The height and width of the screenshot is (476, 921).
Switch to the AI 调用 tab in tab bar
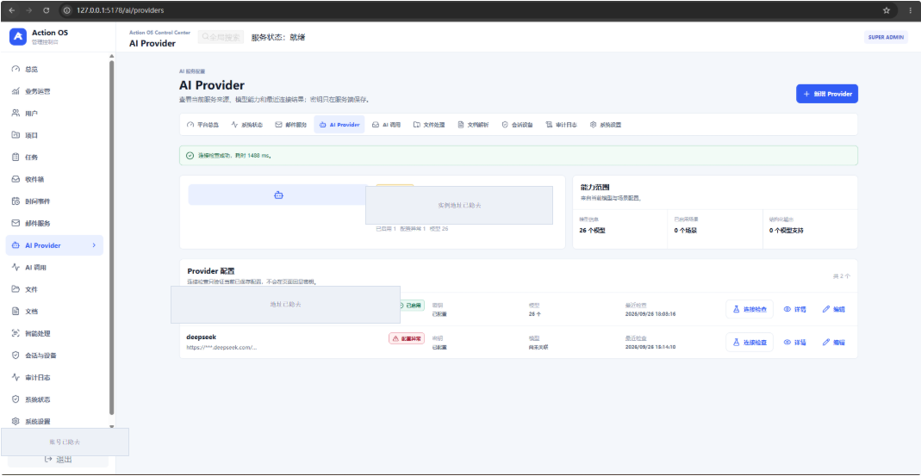(x=387, y=125)
